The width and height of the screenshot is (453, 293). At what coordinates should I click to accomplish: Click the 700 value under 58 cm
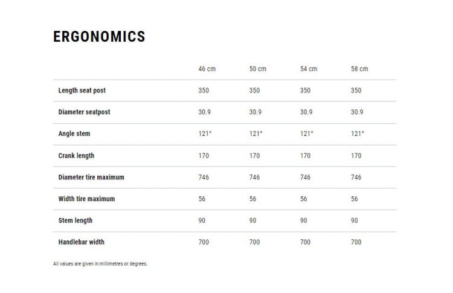click(x=356, y=242)
